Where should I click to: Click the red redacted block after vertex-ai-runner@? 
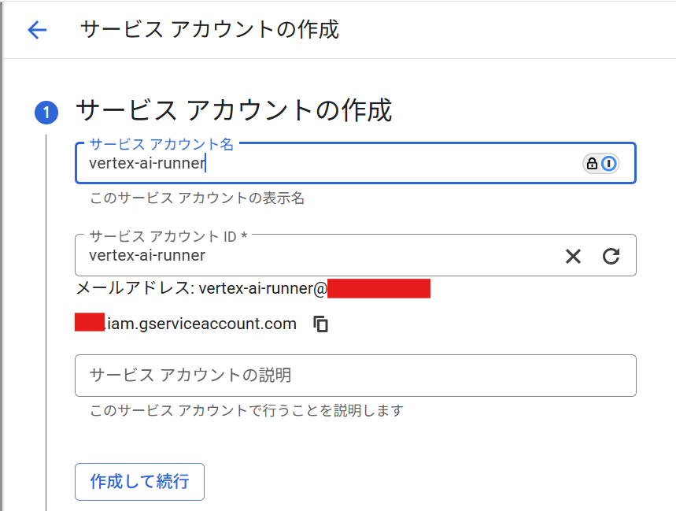pyautogui.click(x=379, y=289)
